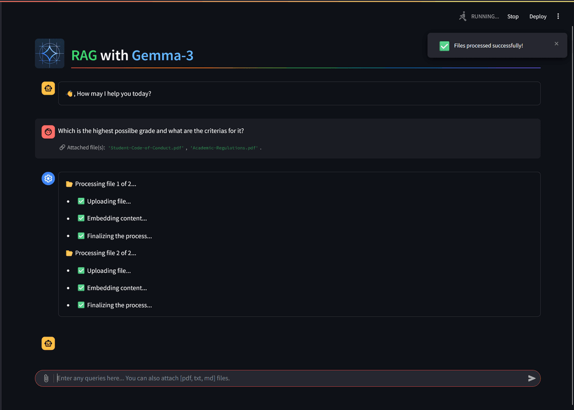Screen dimensions: 574x410
Task: Click the red user avatar icon
Action: [x=48, y=132]
